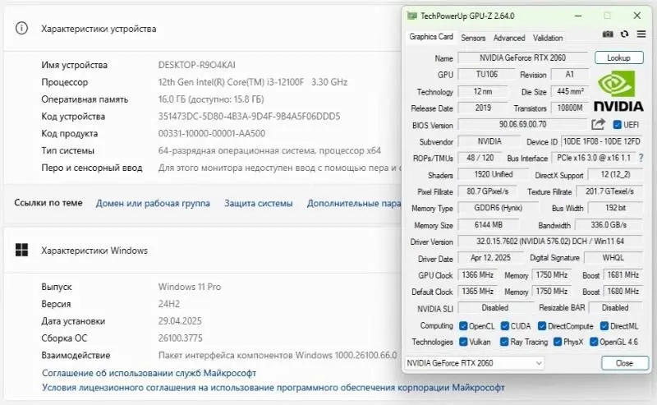Click the Memory Size field 6144 MB
This screenshot has width=657, height=405.
click(488, 225)
